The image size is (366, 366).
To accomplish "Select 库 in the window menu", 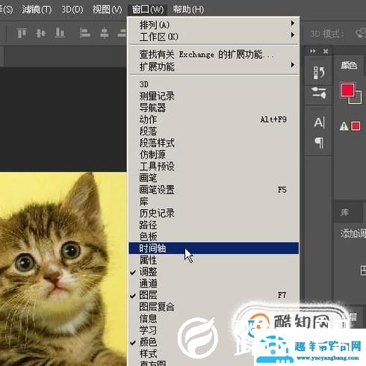I will point(214,202).
